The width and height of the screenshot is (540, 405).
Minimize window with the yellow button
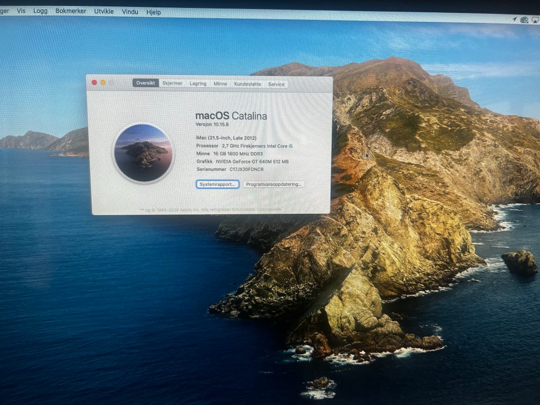coord(103,83)
